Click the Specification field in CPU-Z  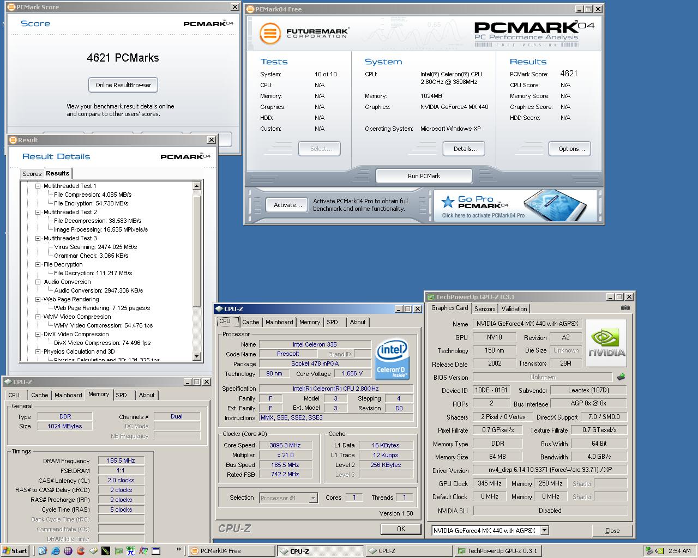(x=336, y=389)
